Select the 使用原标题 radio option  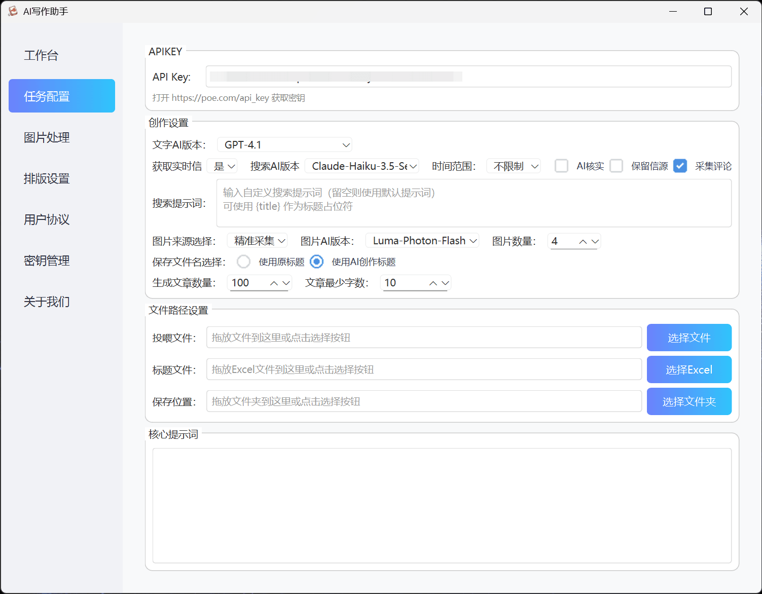coord(243,262)
